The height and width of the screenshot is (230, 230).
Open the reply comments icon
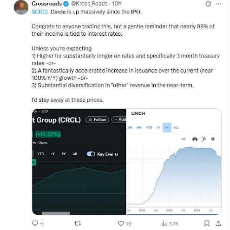click(35, 223)
